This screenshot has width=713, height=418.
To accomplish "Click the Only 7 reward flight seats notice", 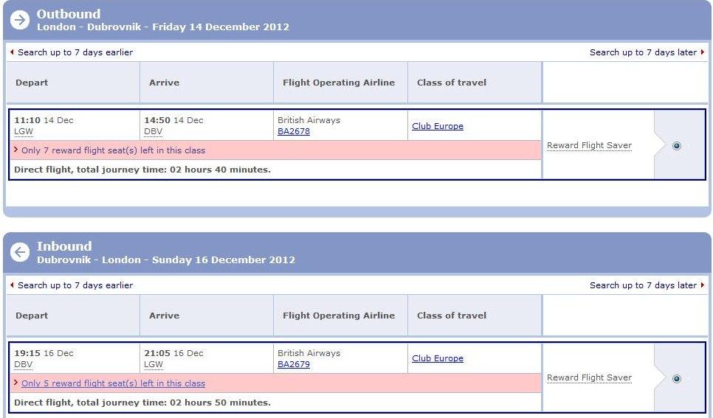I will point(113,150).
